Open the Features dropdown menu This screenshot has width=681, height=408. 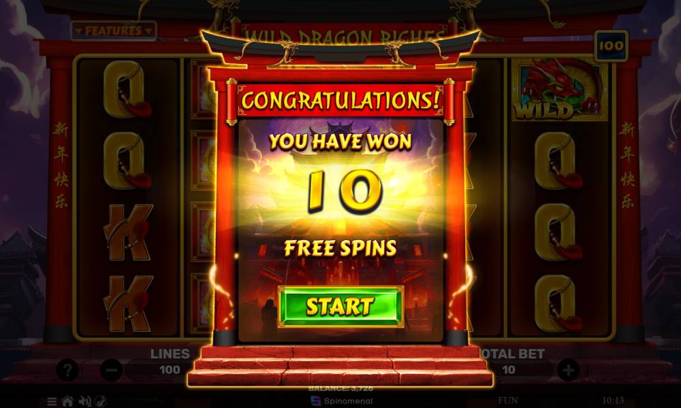[113, 31]
